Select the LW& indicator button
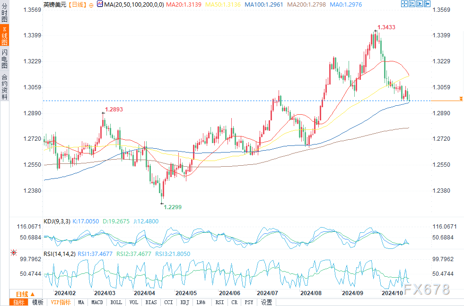The image size is (464, 306). [x=201, y=302]
